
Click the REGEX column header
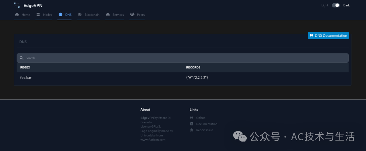[x=25, y=67]
